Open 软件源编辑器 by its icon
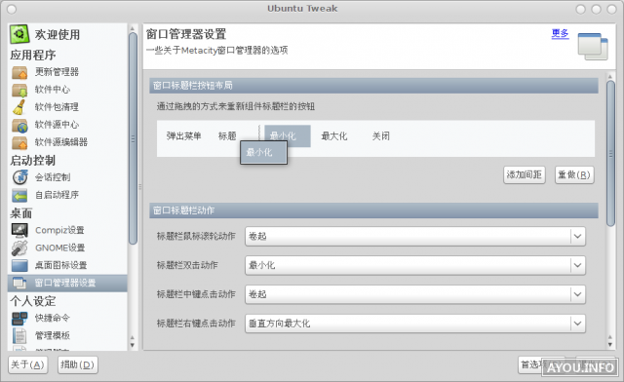Viewport: 624px width, 382px height. point(19,142)
